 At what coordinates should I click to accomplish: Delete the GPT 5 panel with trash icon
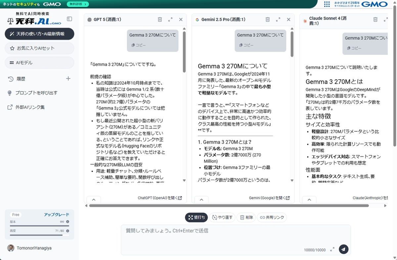pos(160,20)
